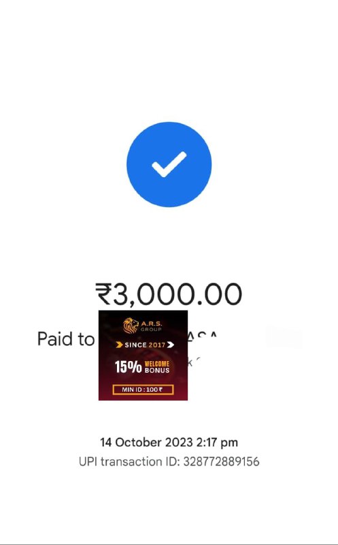
Task: Select transaction number 328772889156
Action: (221, 462)
